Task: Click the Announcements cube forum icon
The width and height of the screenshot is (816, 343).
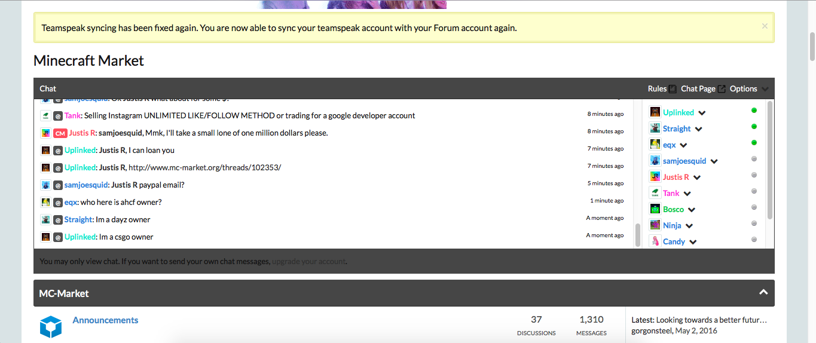Action: tap(51, 326)
